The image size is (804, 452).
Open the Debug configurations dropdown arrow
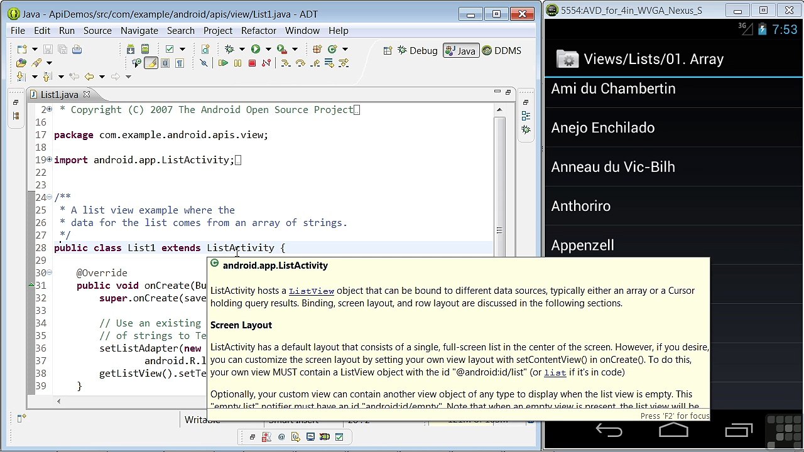(241, 50)
